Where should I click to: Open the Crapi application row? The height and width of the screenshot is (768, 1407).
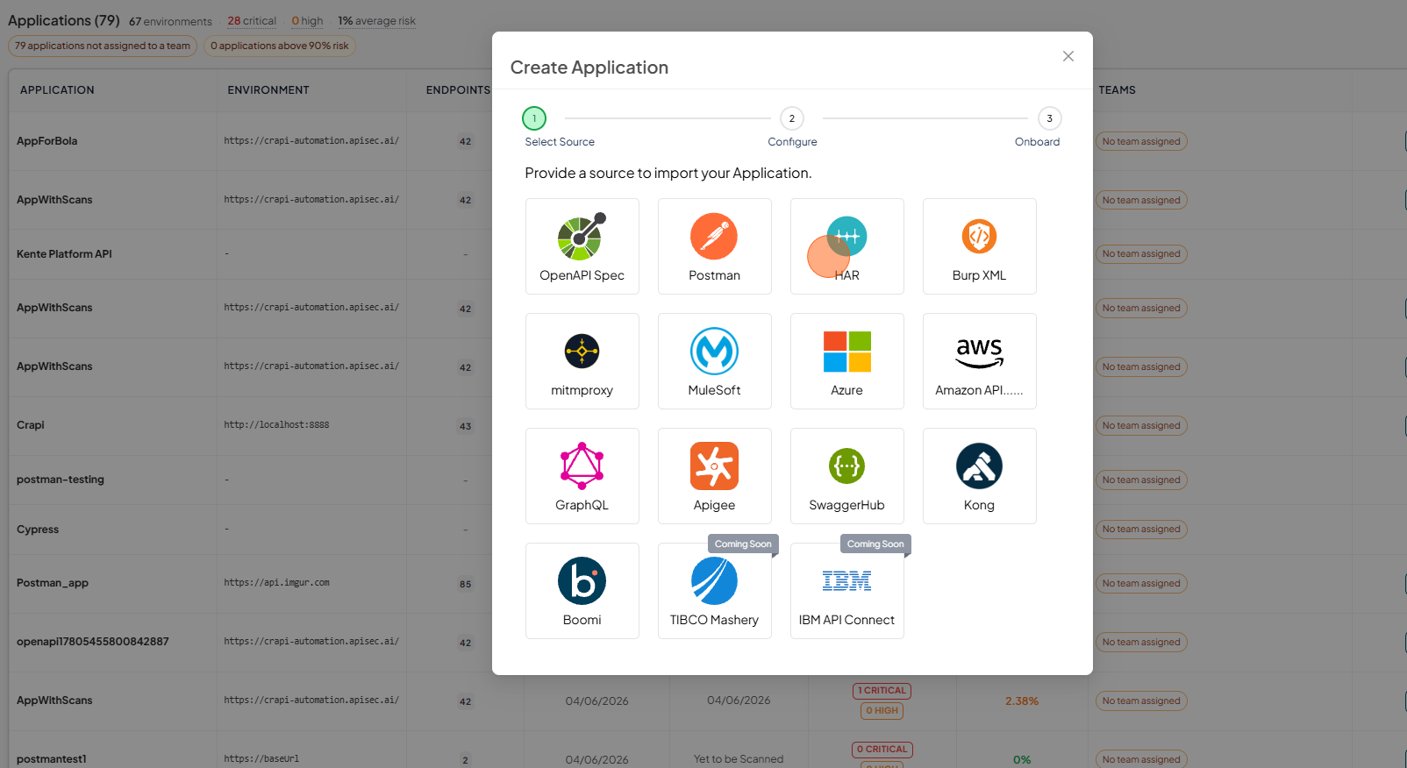click(31, 425)
